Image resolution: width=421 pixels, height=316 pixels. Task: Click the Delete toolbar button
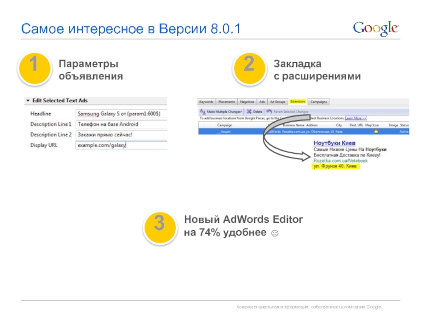click(254, 112)
